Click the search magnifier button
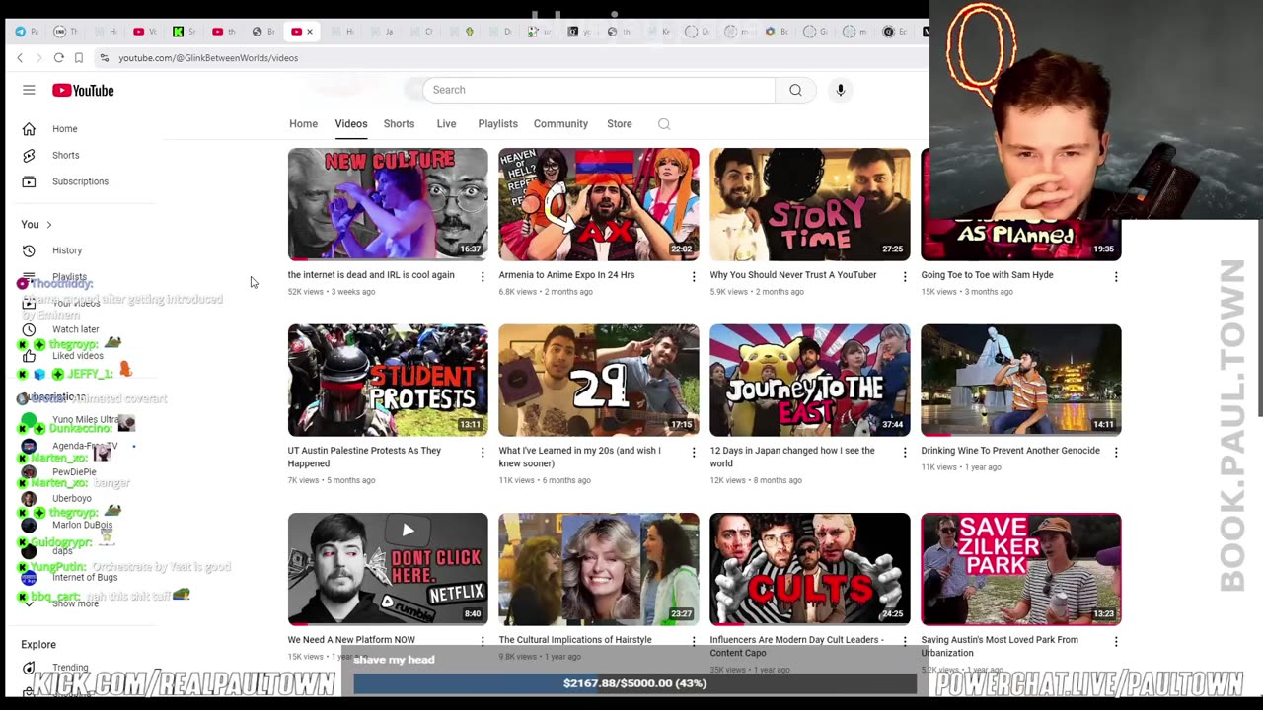Image resolution: width=1263 pixels, height=710 pixels. pyautogui.click(x=795, y=90)
